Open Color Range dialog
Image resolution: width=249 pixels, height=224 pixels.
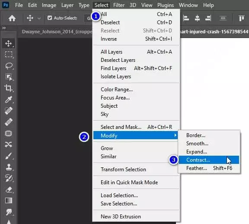click(x=136, y=90)
